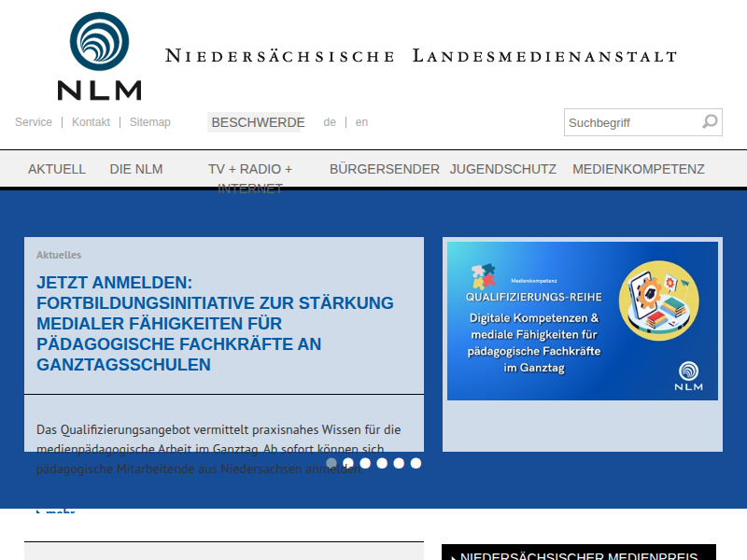Viewport: 747px width, 560px height.
Task: Click the Aktuelles label
Action: 59,255
